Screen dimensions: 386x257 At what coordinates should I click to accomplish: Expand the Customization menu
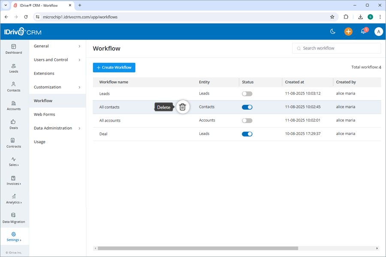[x=48, y=87]
